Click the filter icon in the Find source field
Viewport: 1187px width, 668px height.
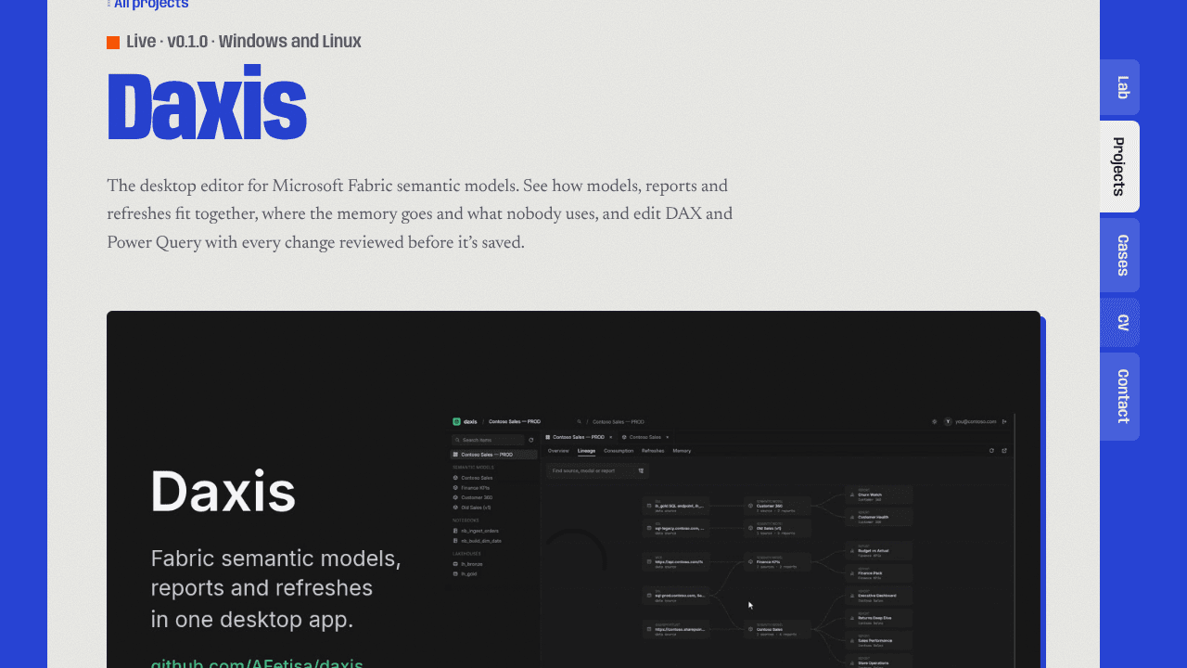(x=641, y=470)
